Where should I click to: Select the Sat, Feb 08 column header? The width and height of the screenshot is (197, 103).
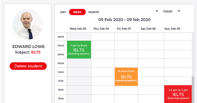[x=148, y=29]
